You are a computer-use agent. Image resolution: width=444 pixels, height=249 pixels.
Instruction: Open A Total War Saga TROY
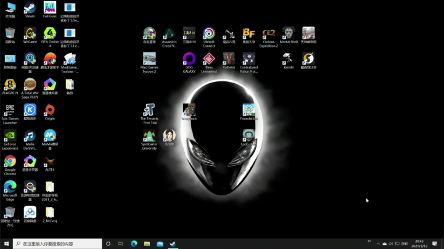(30, 89)
